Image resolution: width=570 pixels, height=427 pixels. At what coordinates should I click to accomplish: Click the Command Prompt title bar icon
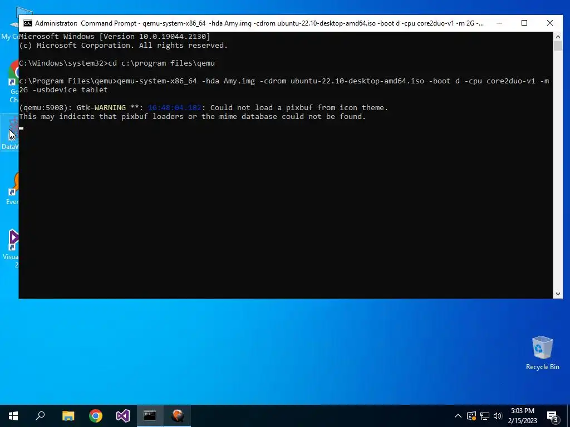28,23
